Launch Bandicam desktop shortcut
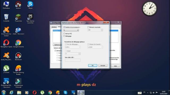The width and height of the screenshot is (170, 95). (x=18, y=56)
